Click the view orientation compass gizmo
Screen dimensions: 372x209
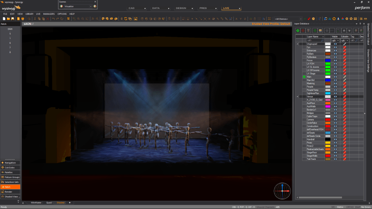click(282, 190)
